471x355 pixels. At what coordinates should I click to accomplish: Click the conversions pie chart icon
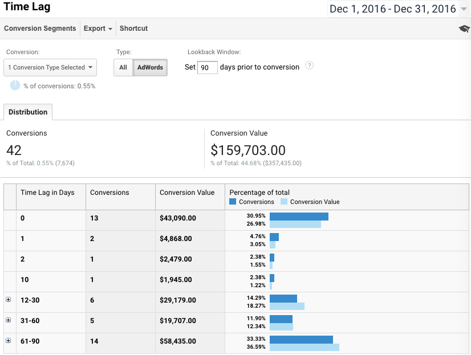15,85
